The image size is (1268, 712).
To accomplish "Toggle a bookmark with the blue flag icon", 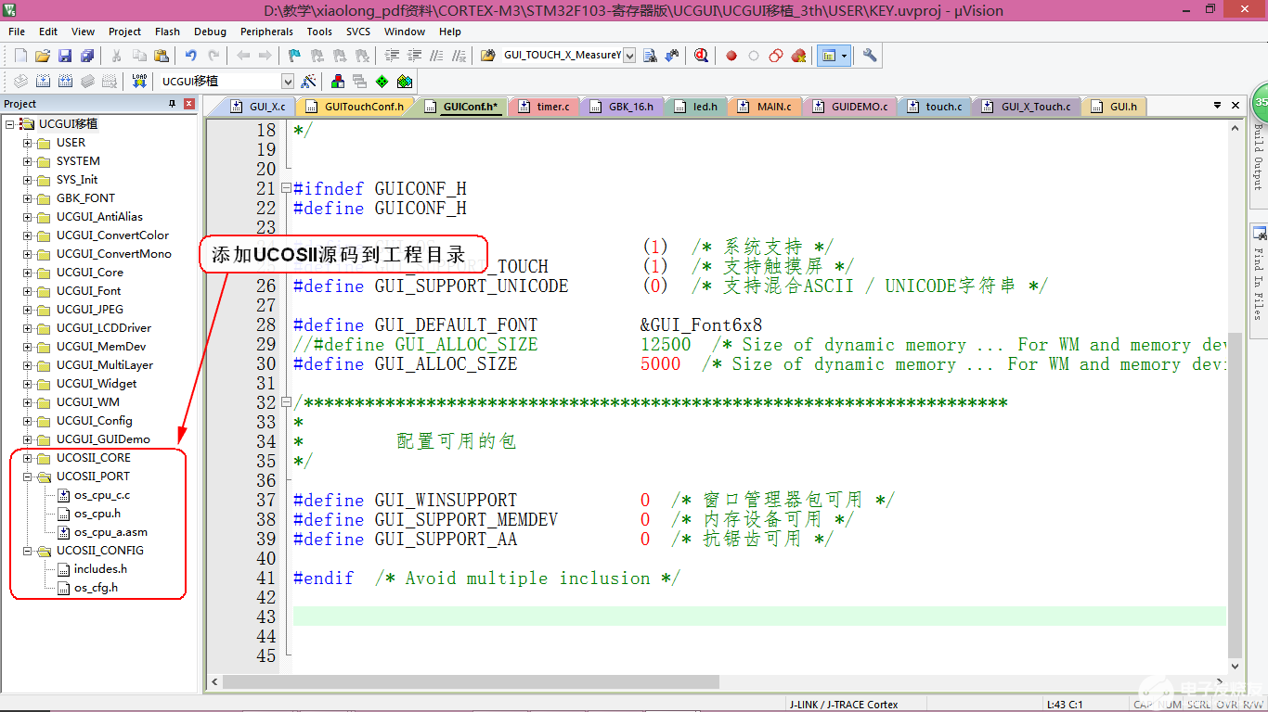I will 294,56.
